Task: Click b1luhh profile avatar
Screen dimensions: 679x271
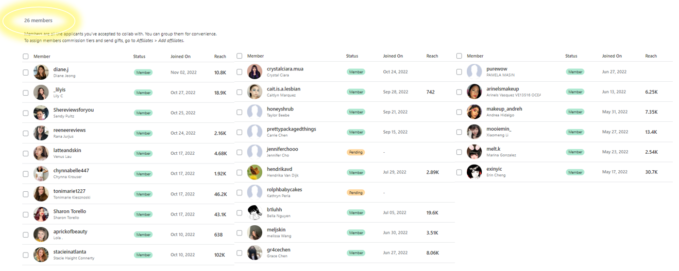Action: tap(254, 212)
